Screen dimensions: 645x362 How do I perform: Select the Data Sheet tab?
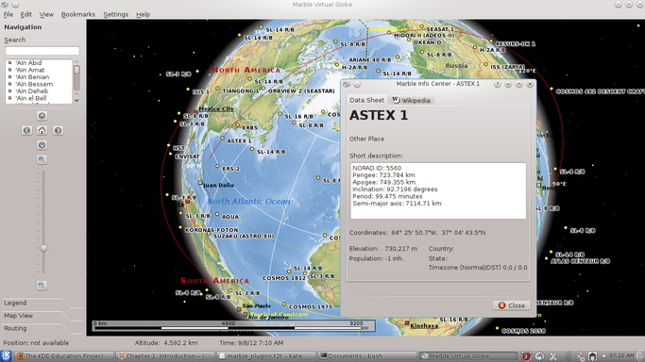(x=366, y=100)
